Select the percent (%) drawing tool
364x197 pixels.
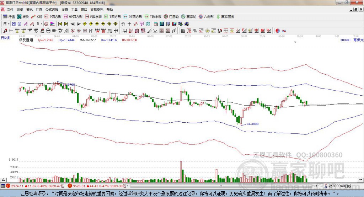[x=195, y=31]
